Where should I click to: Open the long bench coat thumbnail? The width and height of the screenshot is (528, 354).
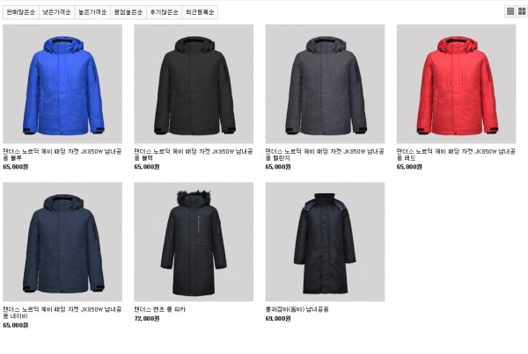tap(325, 242)
